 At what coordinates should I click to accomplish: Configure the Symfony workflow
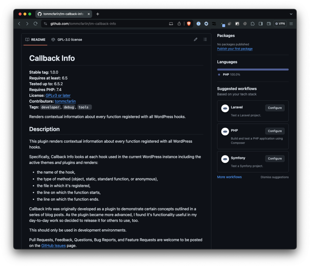275,158
